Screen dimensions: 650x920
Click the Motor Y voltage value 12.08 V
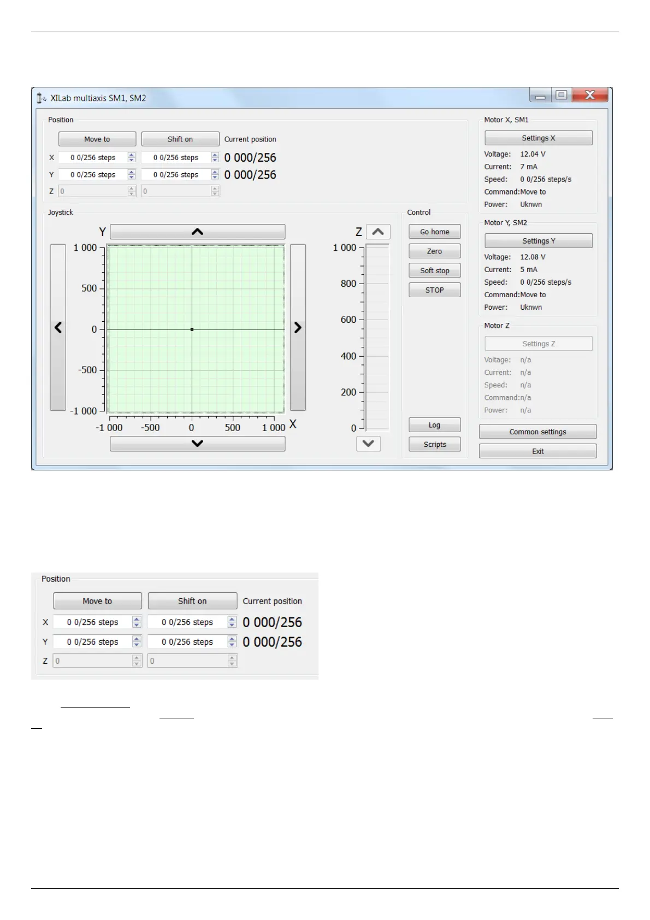tap(533, 257)
